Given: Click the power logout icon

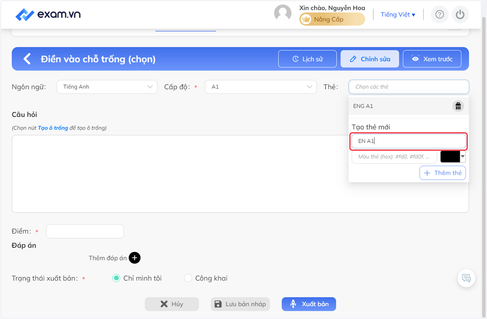Looking at the screenshot, I should click(460, 15).
